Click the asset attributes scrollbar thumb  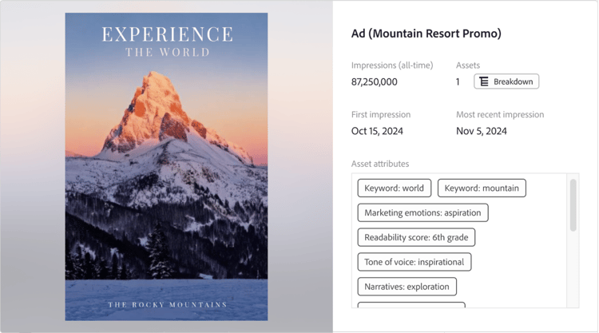573,205
